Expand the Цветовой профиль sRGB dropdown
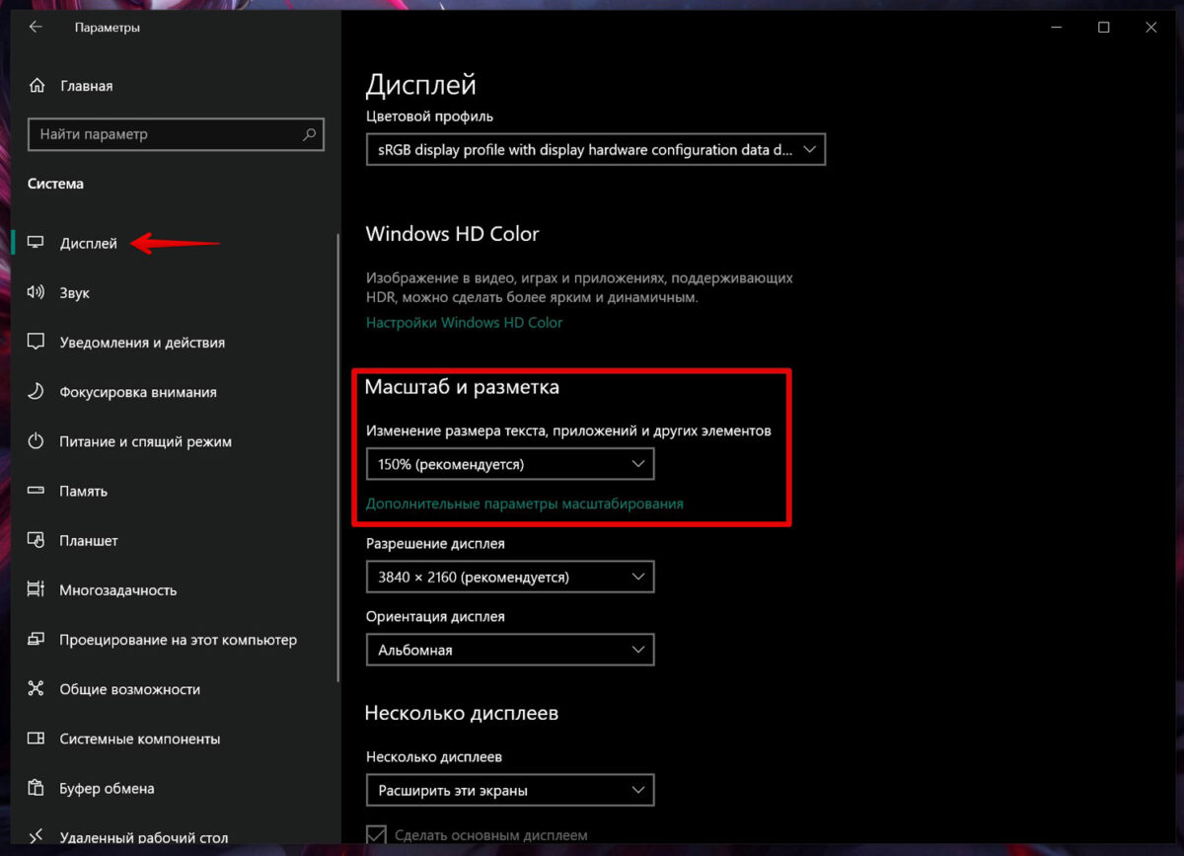1184x856 pixels. coord(595,150)
